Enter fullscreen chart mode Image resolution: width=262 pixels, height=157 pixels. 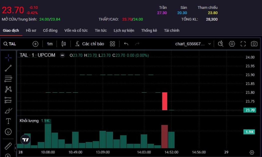[x=243, y=44]
